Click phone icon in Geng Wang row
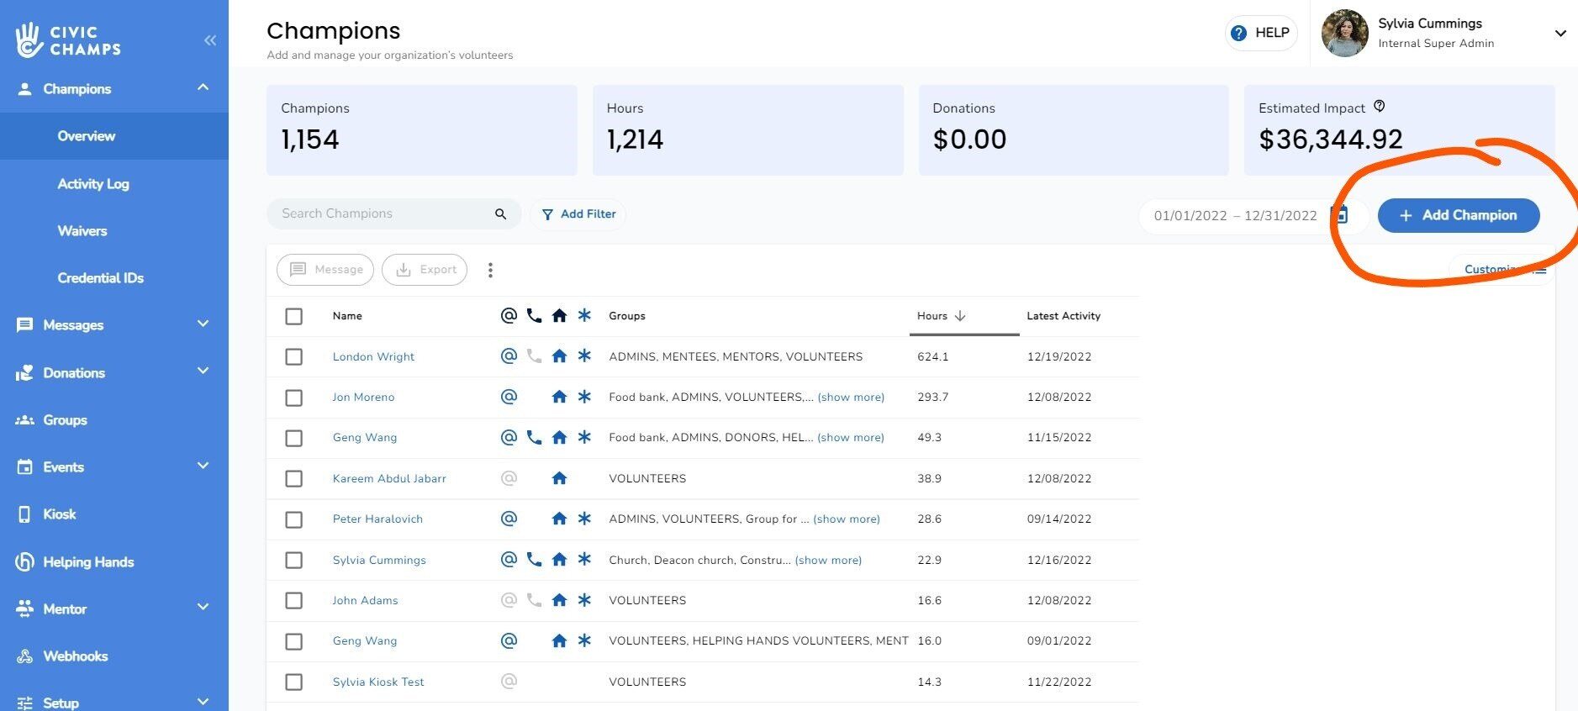1578x711 pixels. click(x=534, y=437)
